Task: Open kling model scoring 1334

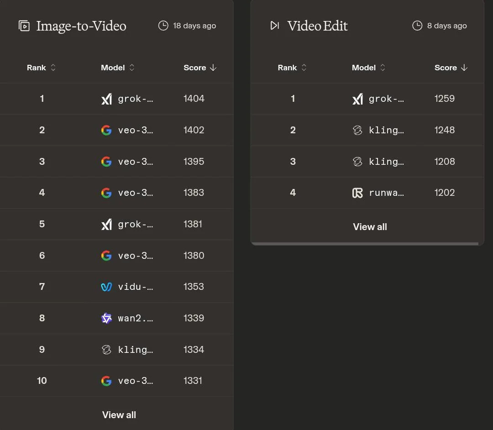Action: pos(136,350)
